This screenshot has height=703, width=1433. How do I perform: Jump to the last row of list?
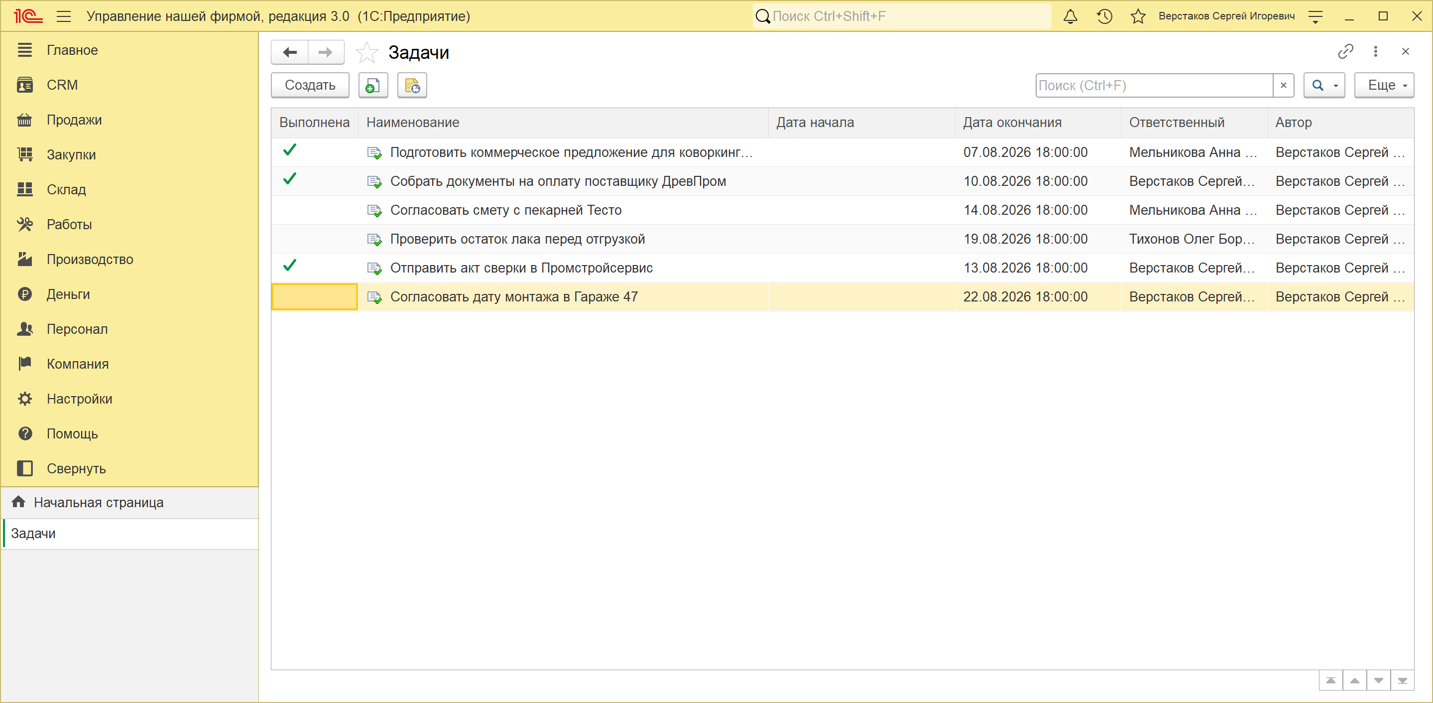coord(1403,680)
